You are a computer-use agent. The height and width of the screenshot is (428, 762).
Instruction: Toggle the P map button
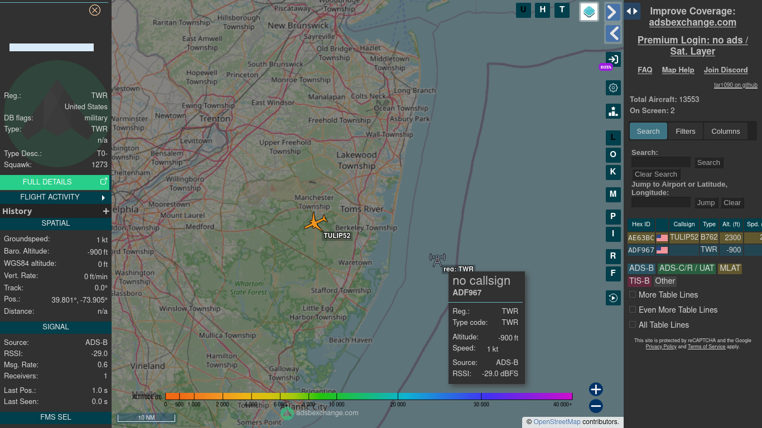(613, 217)
